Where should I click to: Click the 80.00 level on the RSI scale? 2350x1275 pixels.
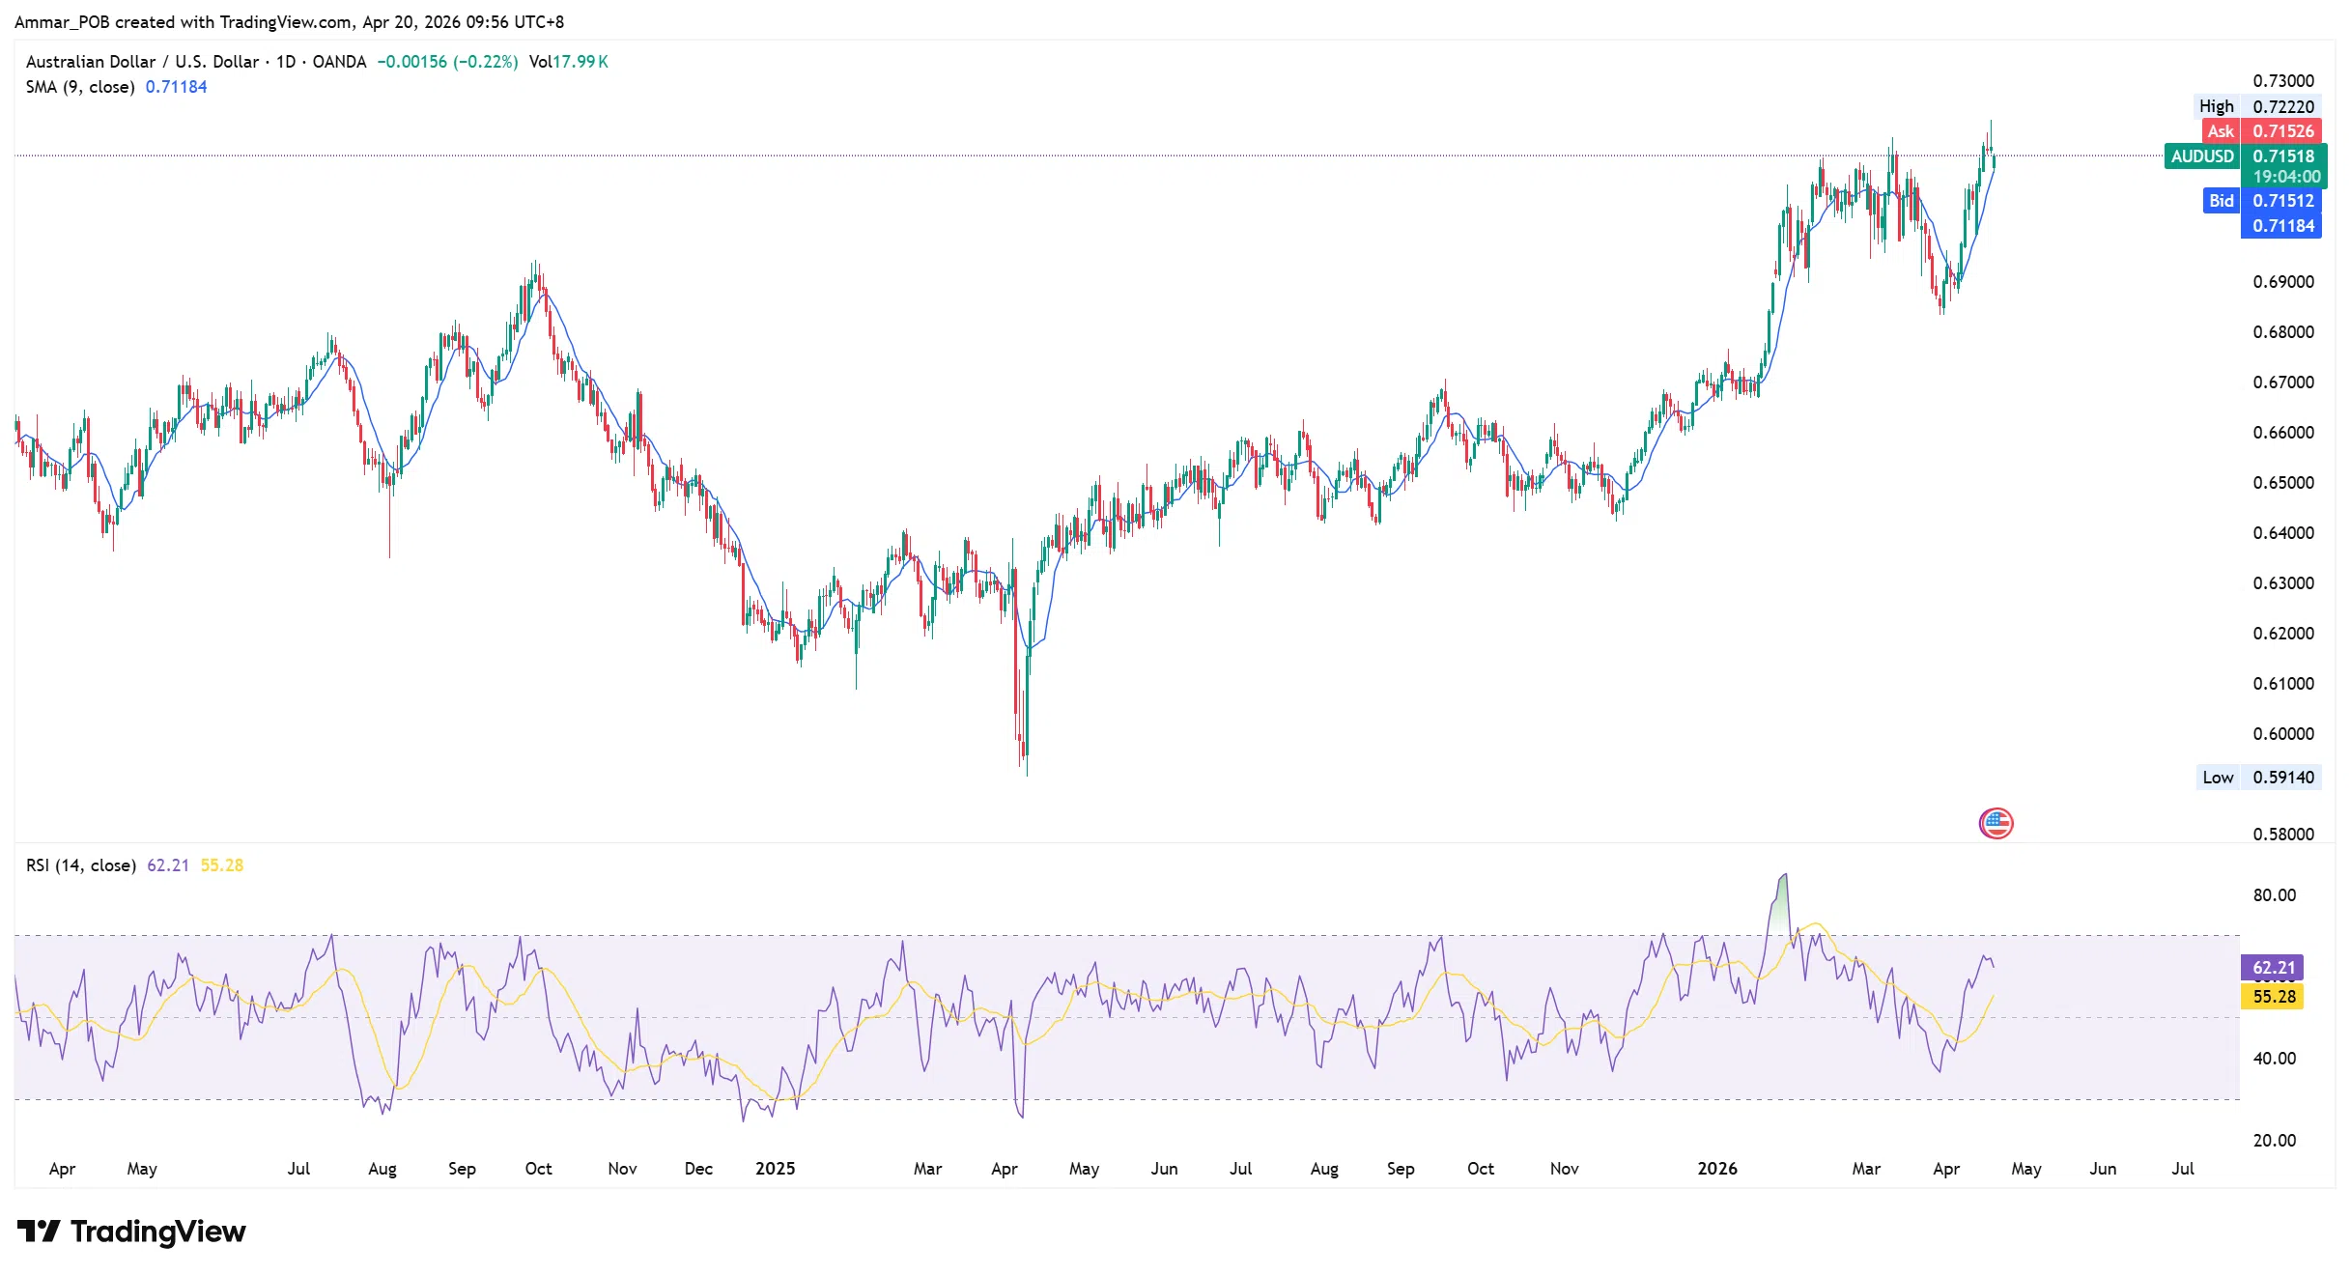click(2274, 895)
